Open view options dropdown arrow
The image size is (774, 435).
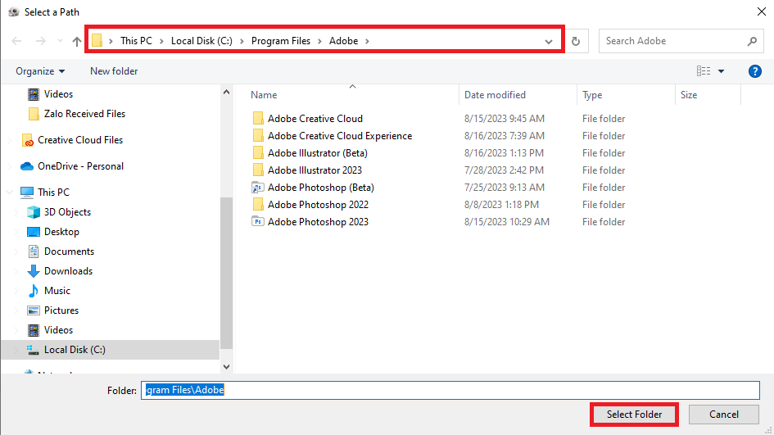pos(722,71)
